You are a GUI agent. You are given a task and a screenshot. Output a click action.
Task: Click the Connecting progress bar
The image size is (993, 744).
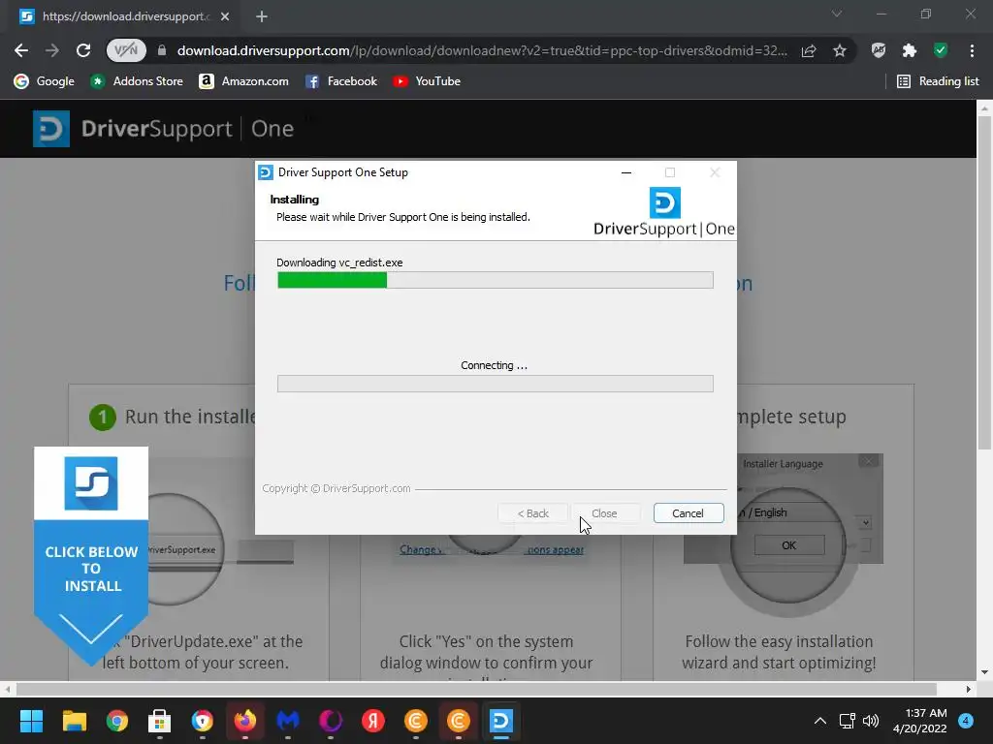(x=496, y=384)
